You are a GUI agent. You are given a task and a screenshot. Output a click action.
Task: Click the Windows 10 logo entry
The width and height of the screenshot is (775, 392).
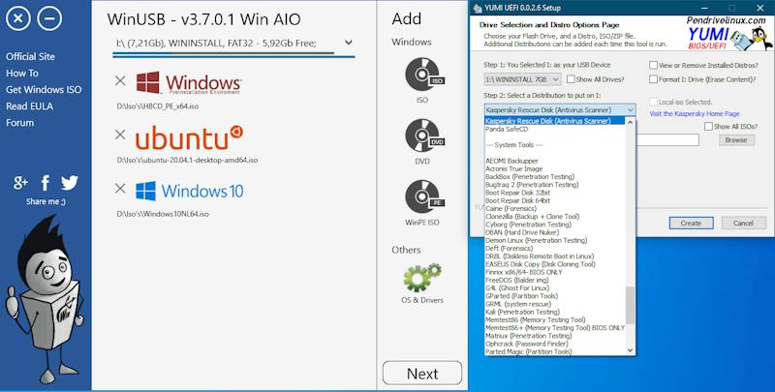(x=190, y=191)
